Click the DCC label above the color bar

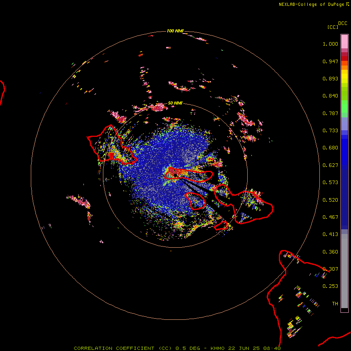343,23
